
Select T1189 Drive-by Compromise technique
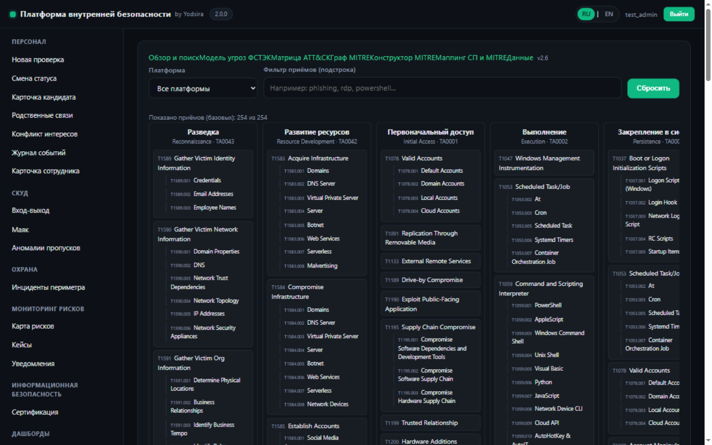click(430, 280)
